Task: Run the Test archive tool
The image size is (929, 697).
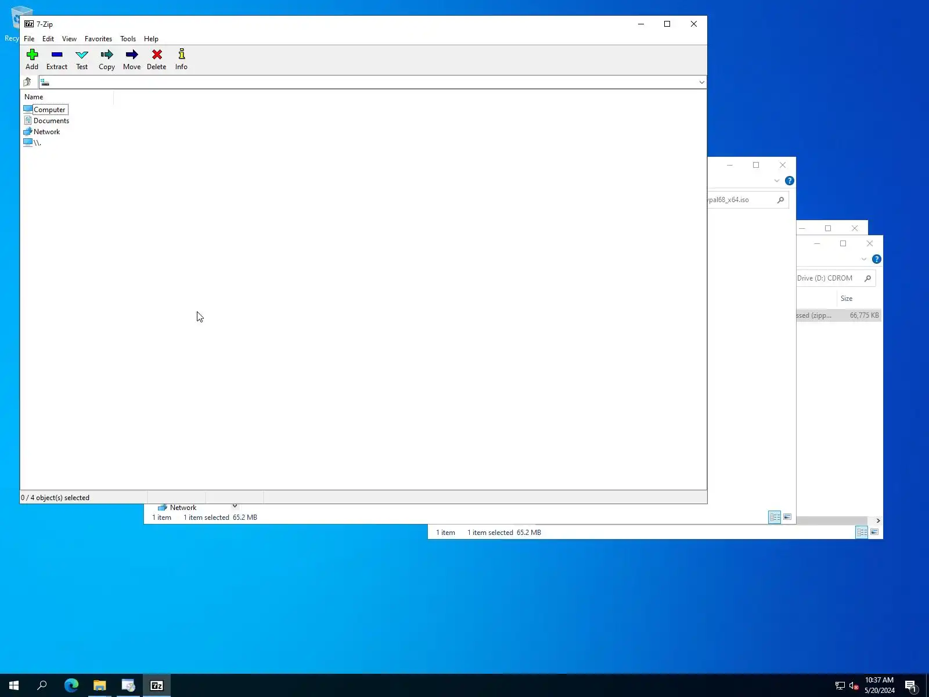Action: [82, 59]
